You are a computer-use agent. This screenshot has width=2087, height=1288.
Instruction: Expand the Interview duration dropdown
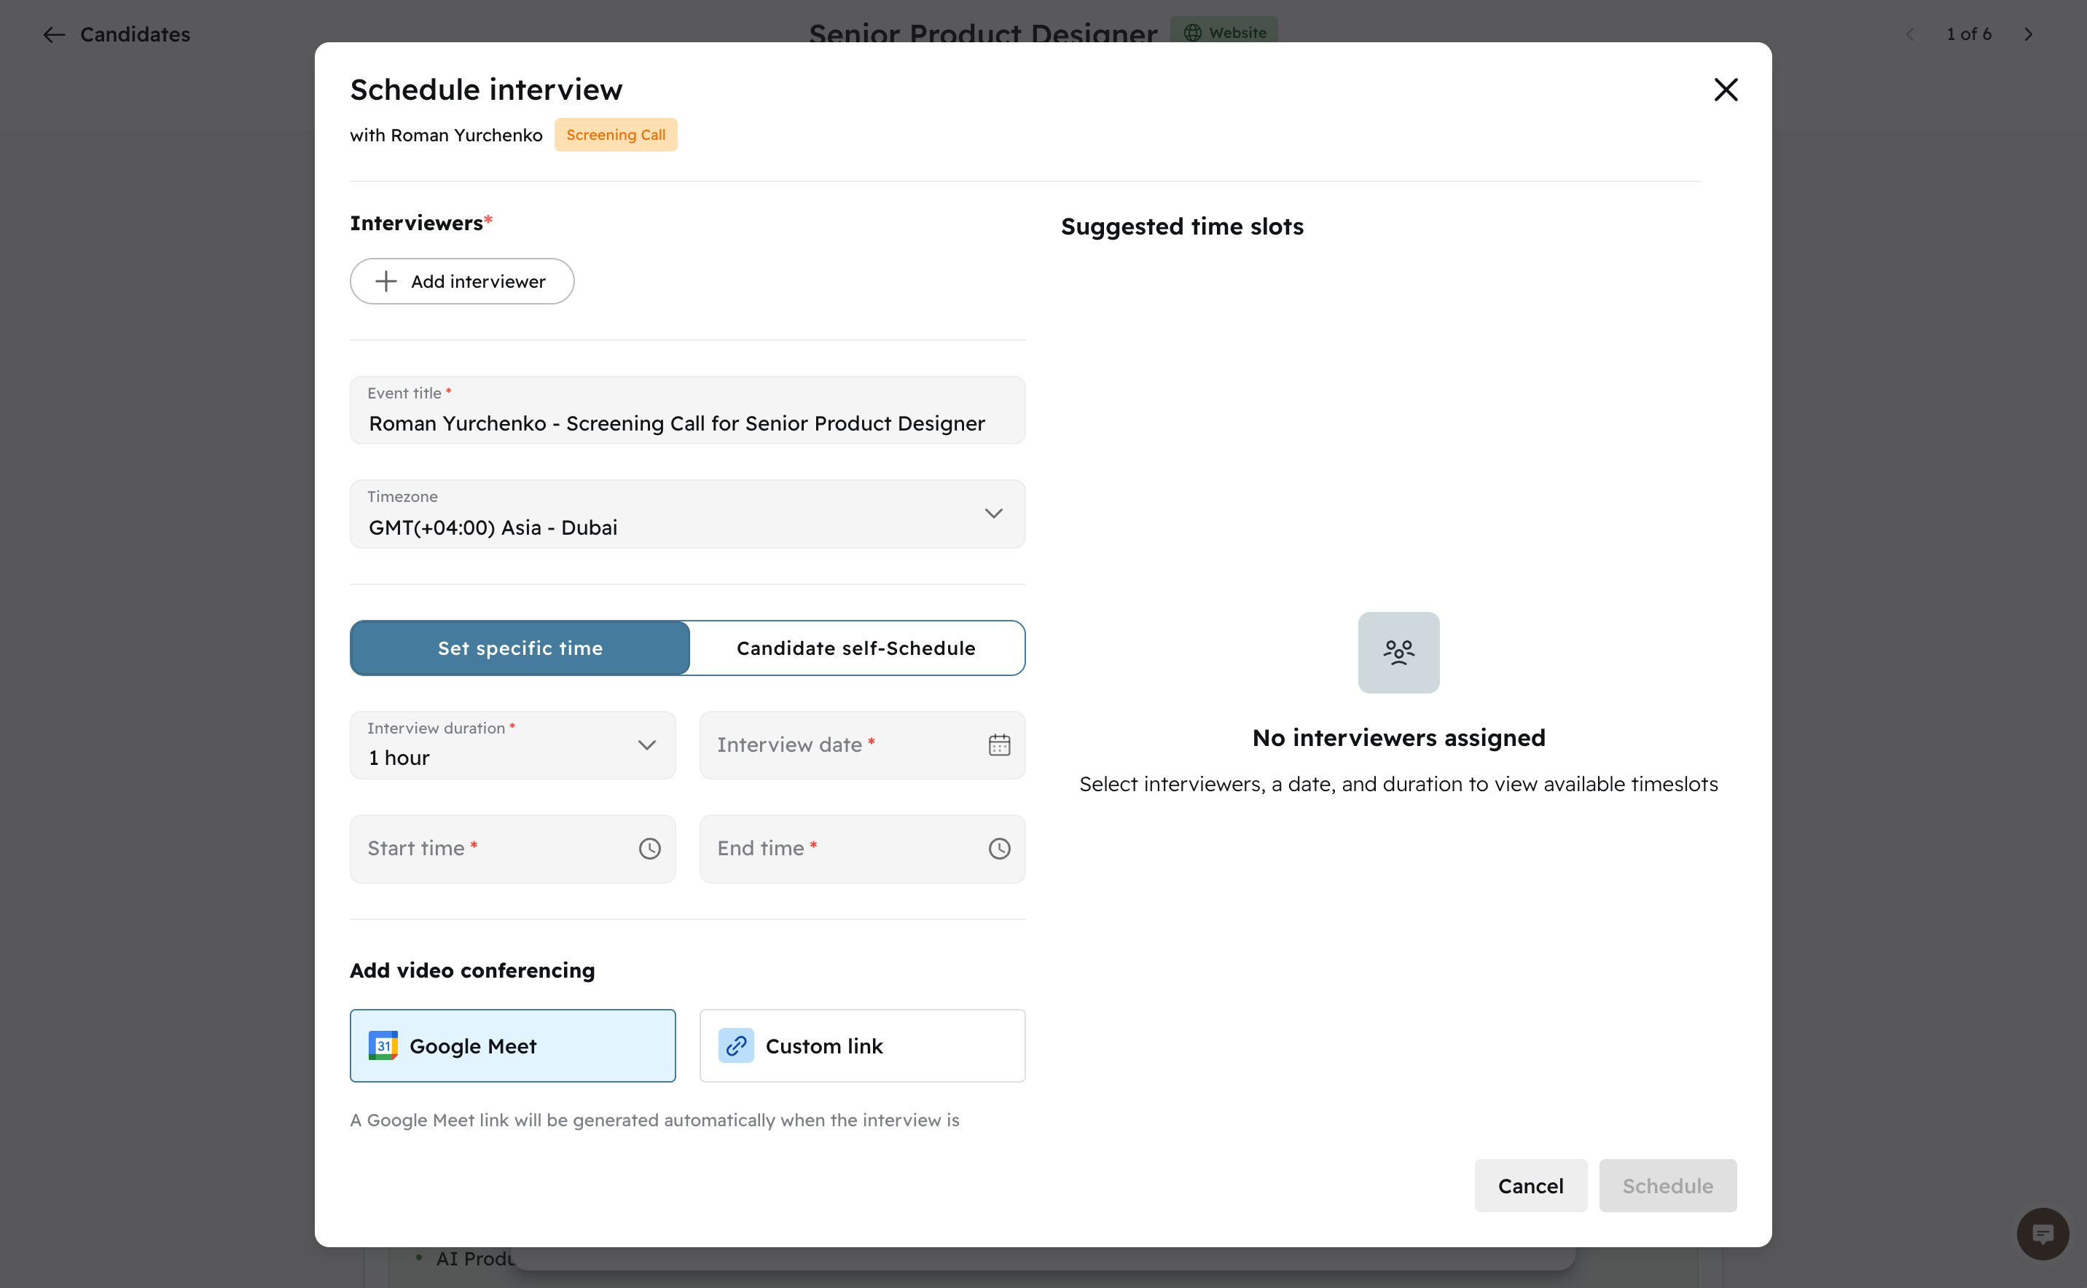(513, 745)
